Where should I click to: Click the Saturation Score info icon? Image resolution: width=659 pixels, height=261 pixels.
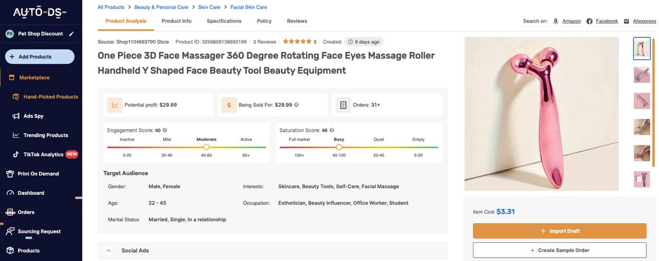tap(332, 130)
